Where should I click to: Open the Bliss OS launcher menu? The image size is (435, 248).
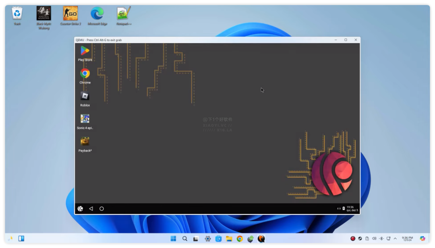coord(80,209)
